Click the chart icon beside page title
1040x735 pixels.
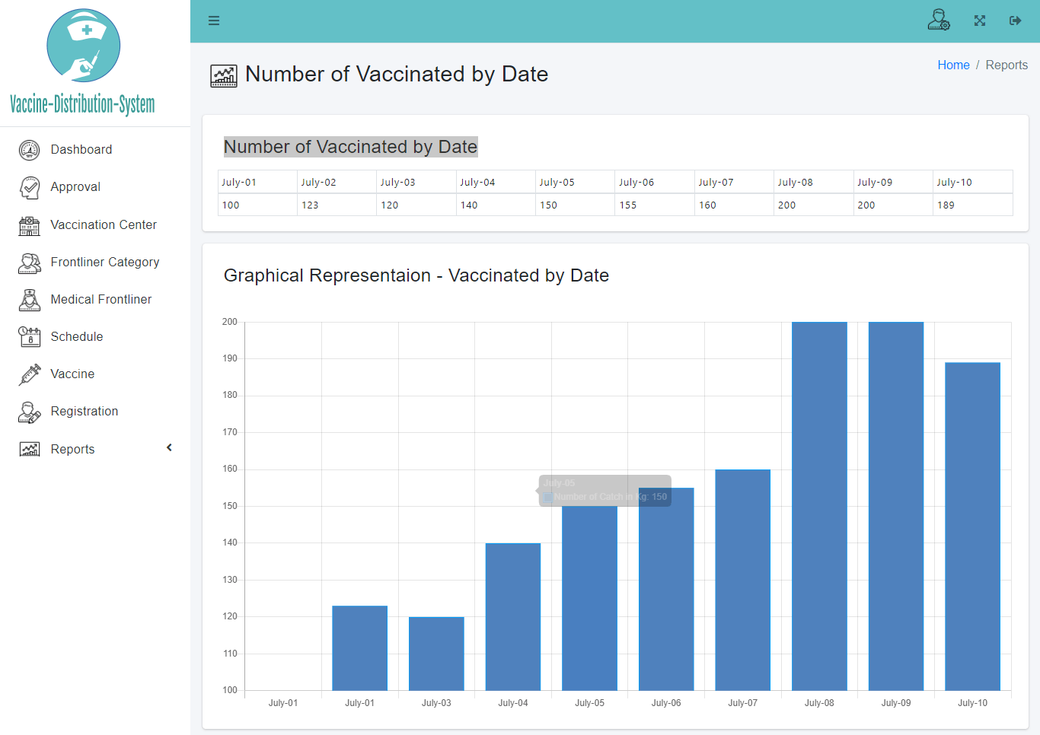(x=223, y=75)
